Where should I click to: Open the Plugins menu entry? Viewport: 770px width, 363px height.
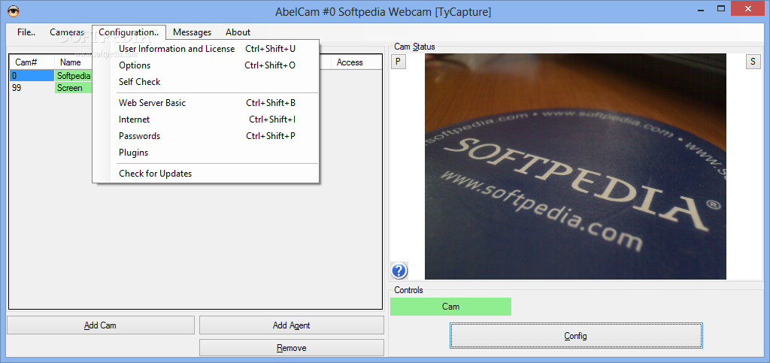[x=206, y=153]
